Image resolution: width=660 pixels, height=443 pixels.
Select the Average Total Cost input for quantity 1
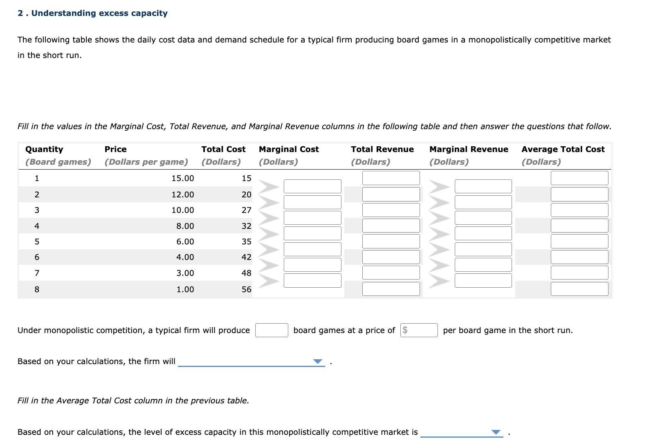tap(579, 178)
